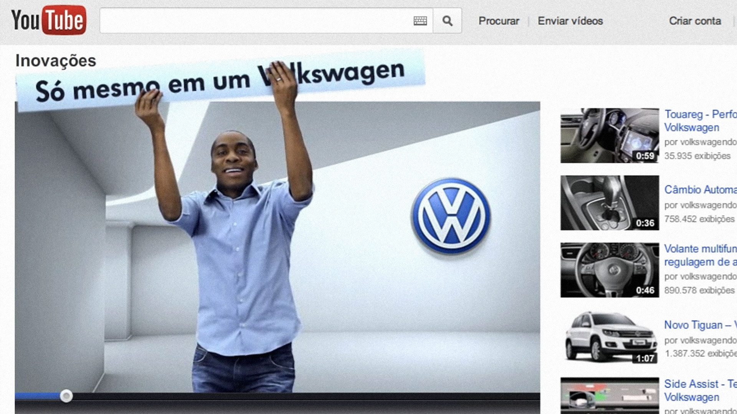The width and height of the screenshot is (737, 414).
Task: Open the Touareg - Performance video title link
Action: click(701, 121)
